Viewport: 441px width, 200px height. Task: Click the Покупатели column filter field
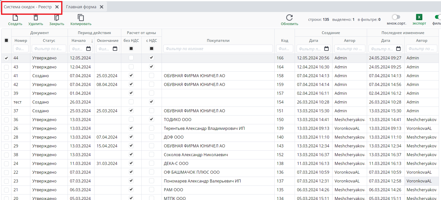pos(218,49)
